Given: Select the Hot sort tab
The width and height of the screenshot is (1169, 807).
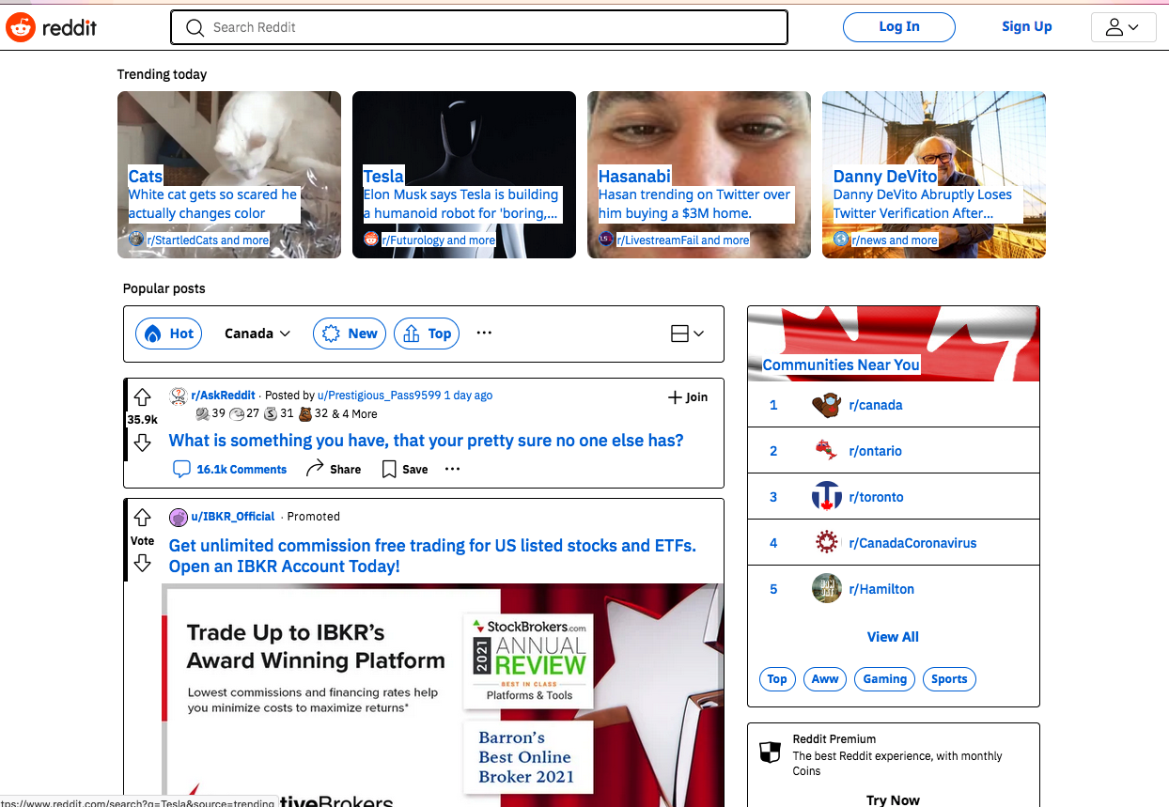Looking at the screenshot, I should pyautogui.click(x=170, y=334).
